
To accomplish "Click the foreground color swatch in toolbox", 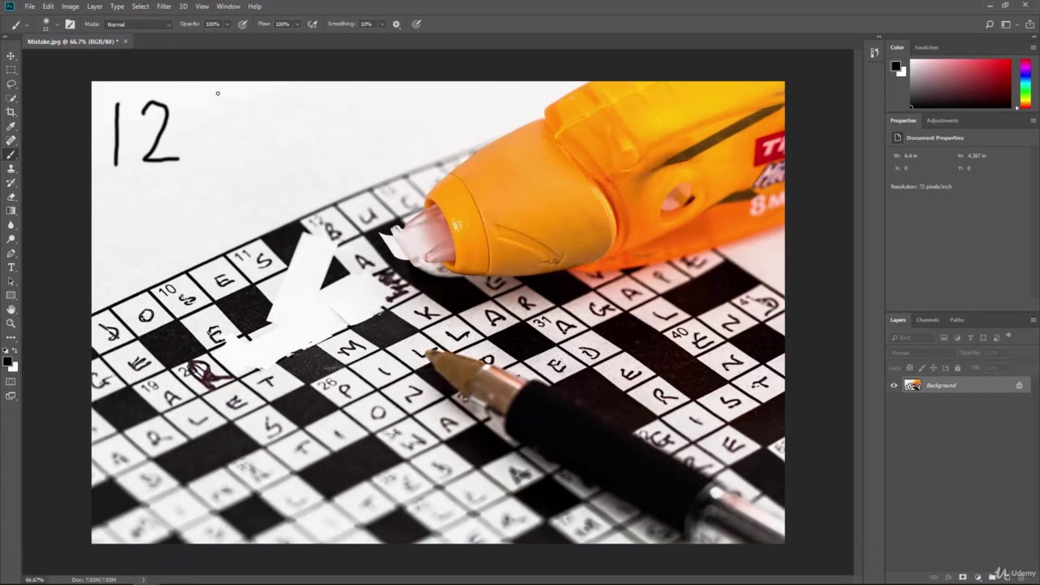I will coord(7,362).
